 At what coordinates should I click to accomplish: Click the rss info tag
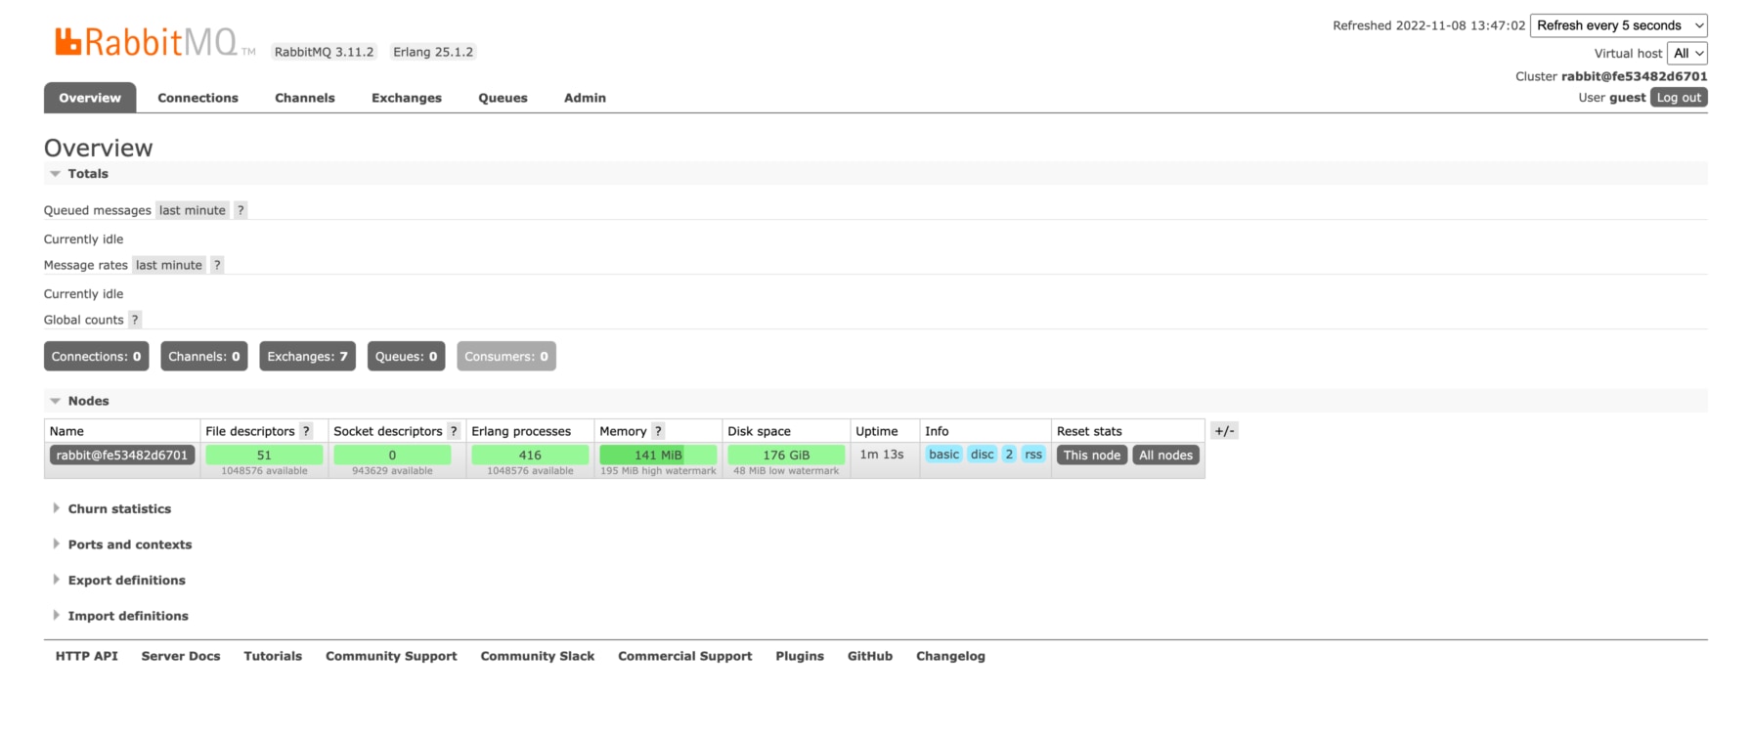(1033, 455)
